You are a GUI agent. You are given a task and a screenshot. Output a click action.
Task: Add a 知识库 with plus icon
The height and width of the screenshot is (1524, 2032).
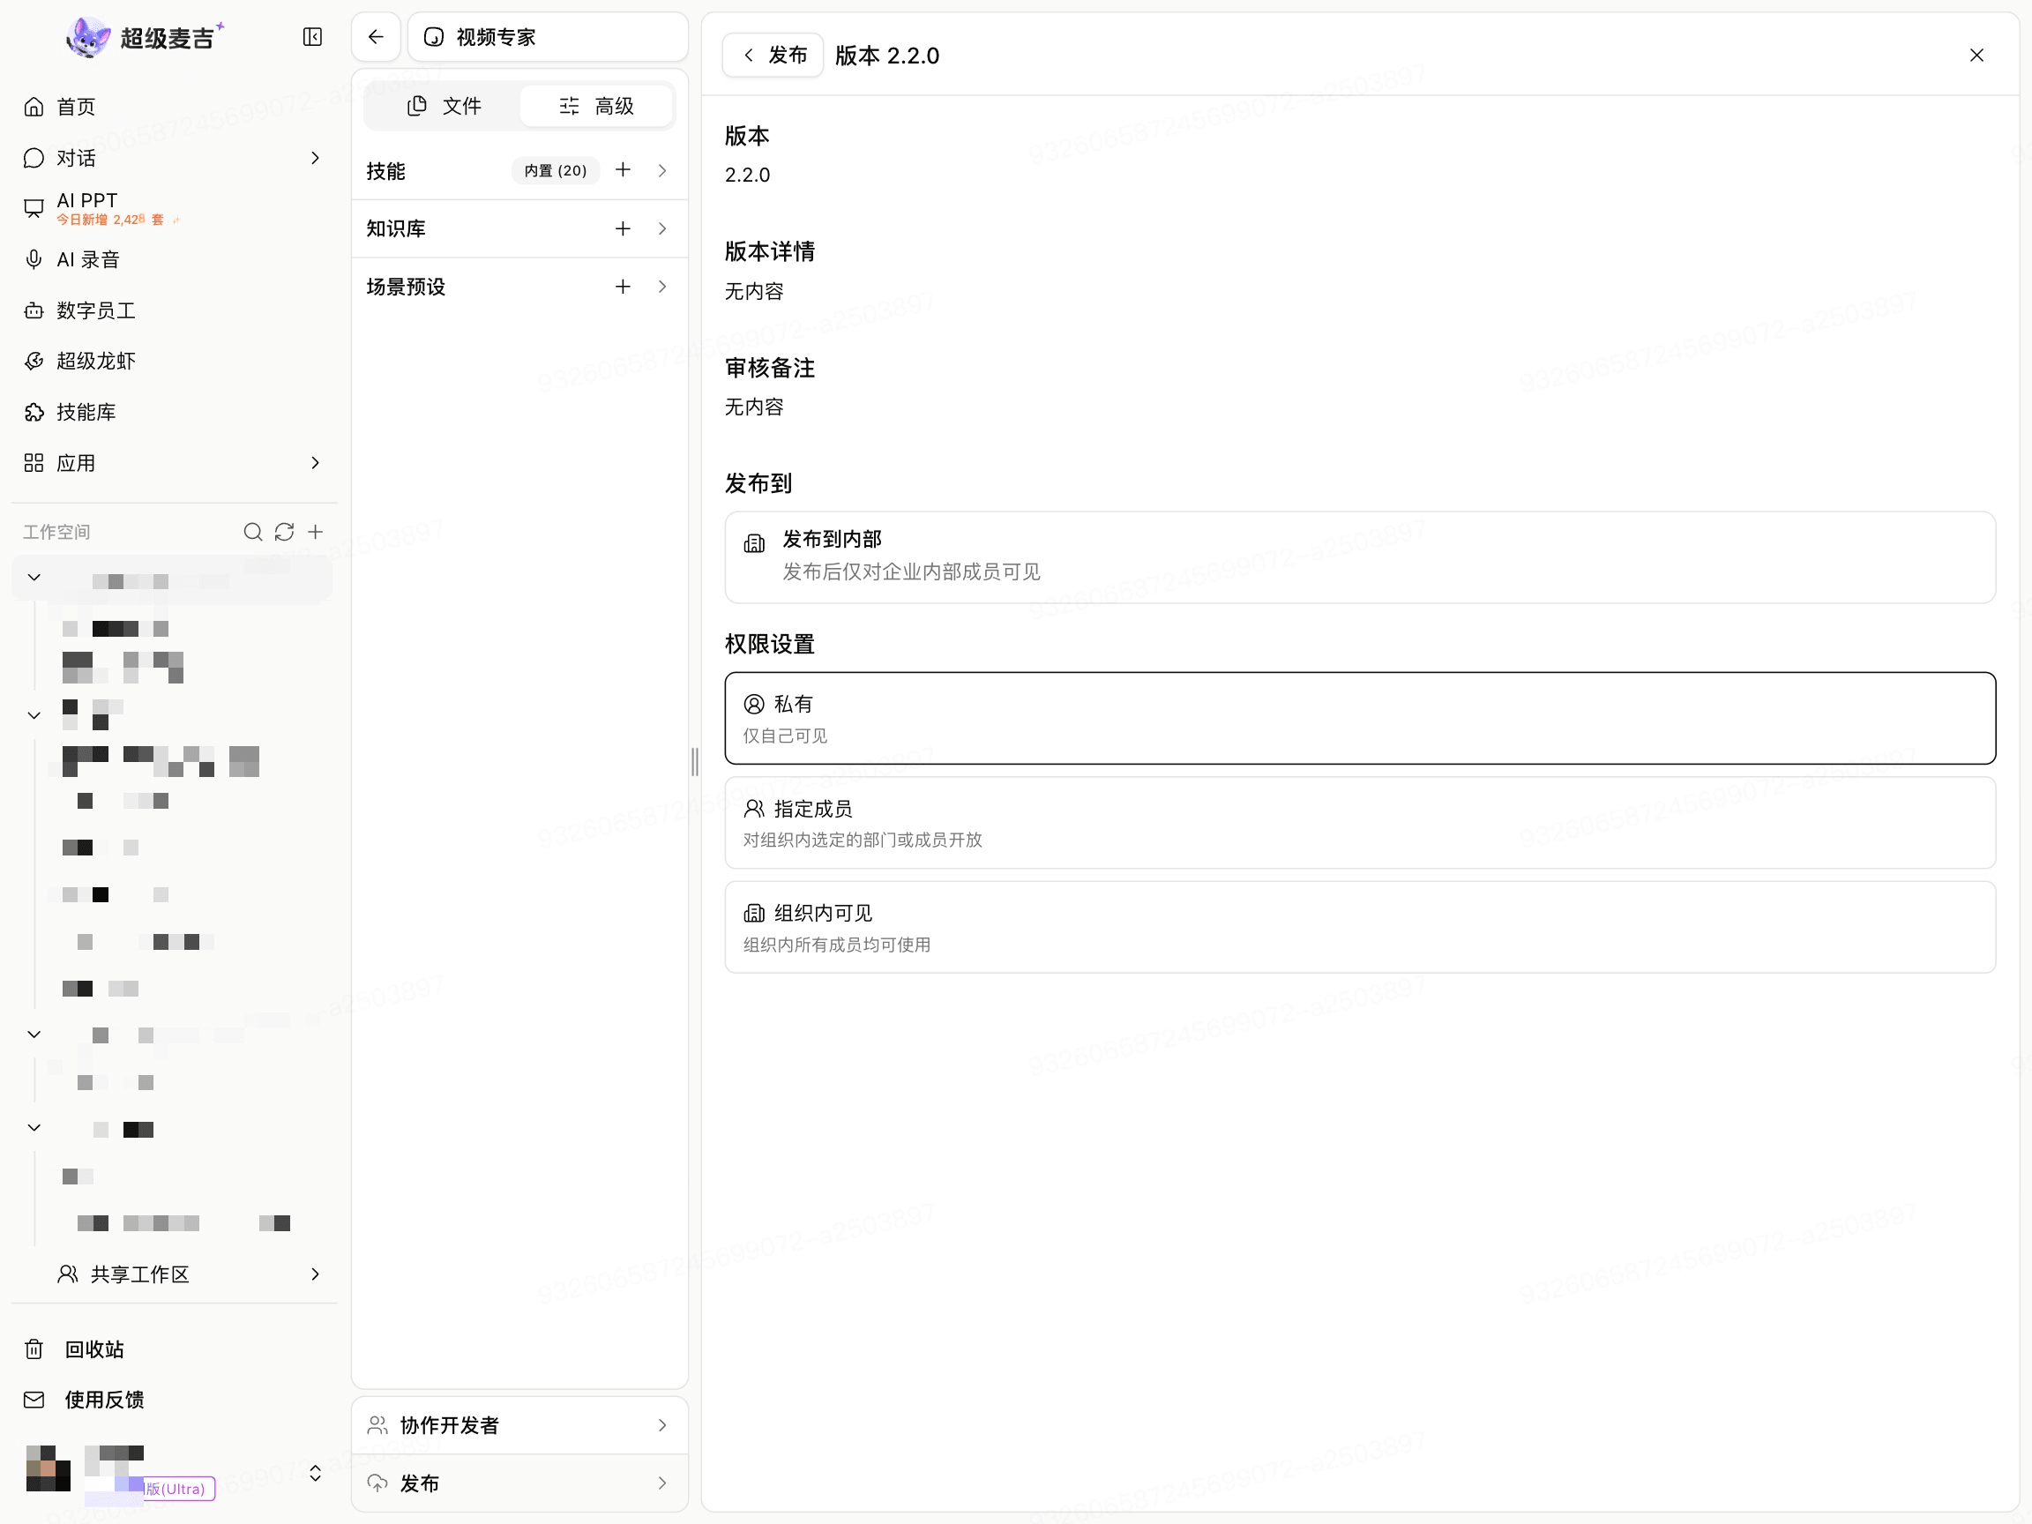coord(623,228)
